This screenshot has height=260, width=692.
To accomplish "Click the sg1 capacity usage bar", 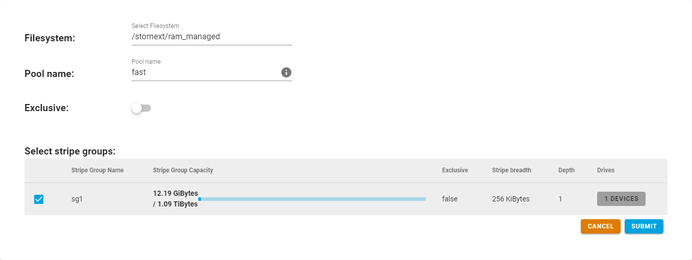I will (x=312, y=199).
